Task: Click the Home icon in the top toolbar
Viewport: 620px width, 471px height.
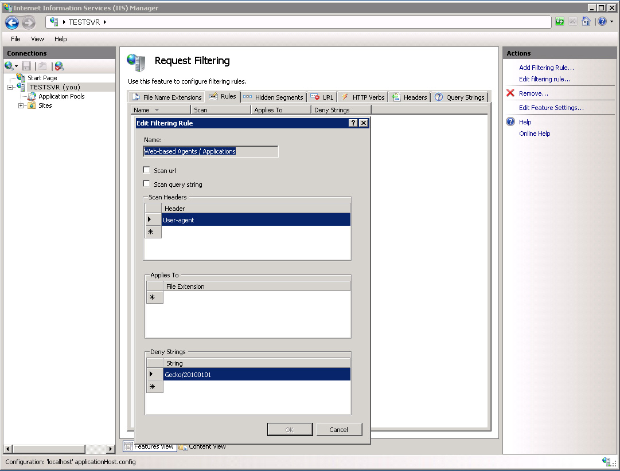Action: click(x=586, y=21)
